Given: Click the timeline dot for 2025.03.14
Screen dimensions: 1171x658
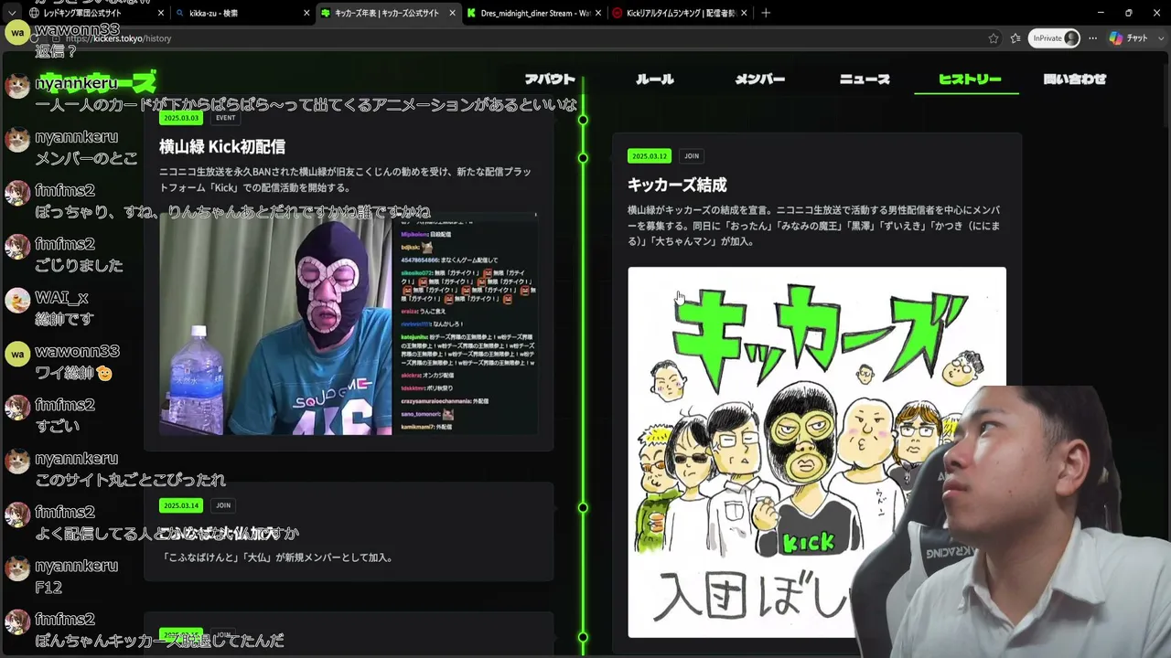Looking at the screenshot, I should 583,507.
